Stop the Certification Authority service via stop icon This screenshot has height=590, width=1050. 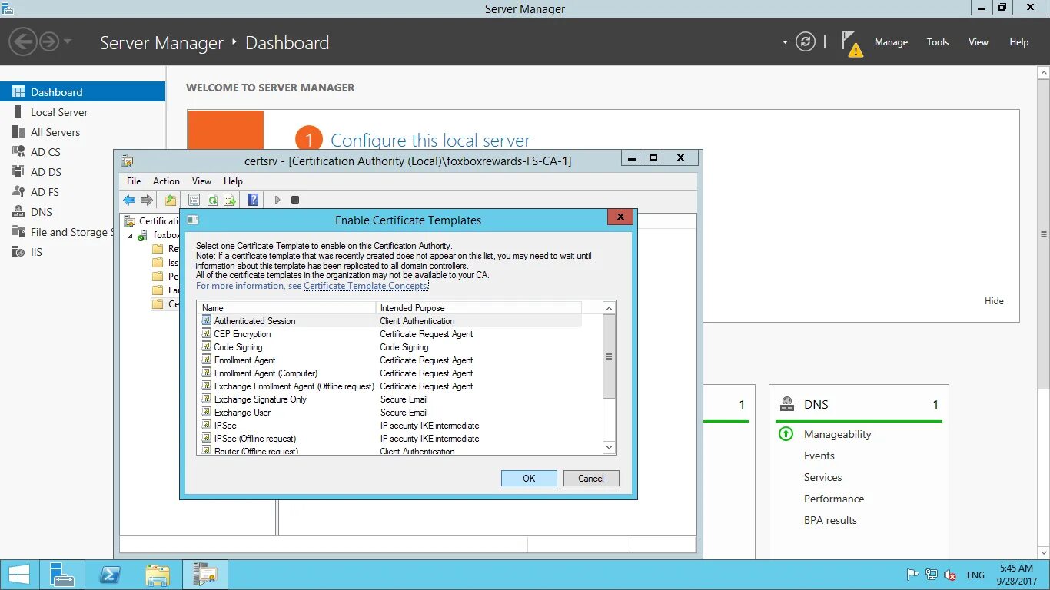(295, 200)
